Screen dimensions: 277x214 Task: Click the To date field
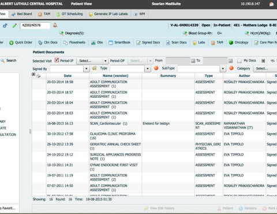tap(215, 61)
